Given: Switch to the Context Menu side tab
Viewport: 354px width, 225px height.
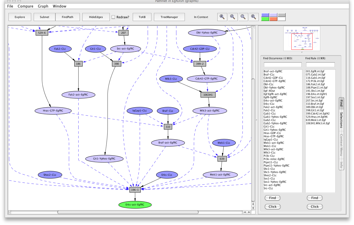Looking at the screenshot, I should [x=341, y=145].
